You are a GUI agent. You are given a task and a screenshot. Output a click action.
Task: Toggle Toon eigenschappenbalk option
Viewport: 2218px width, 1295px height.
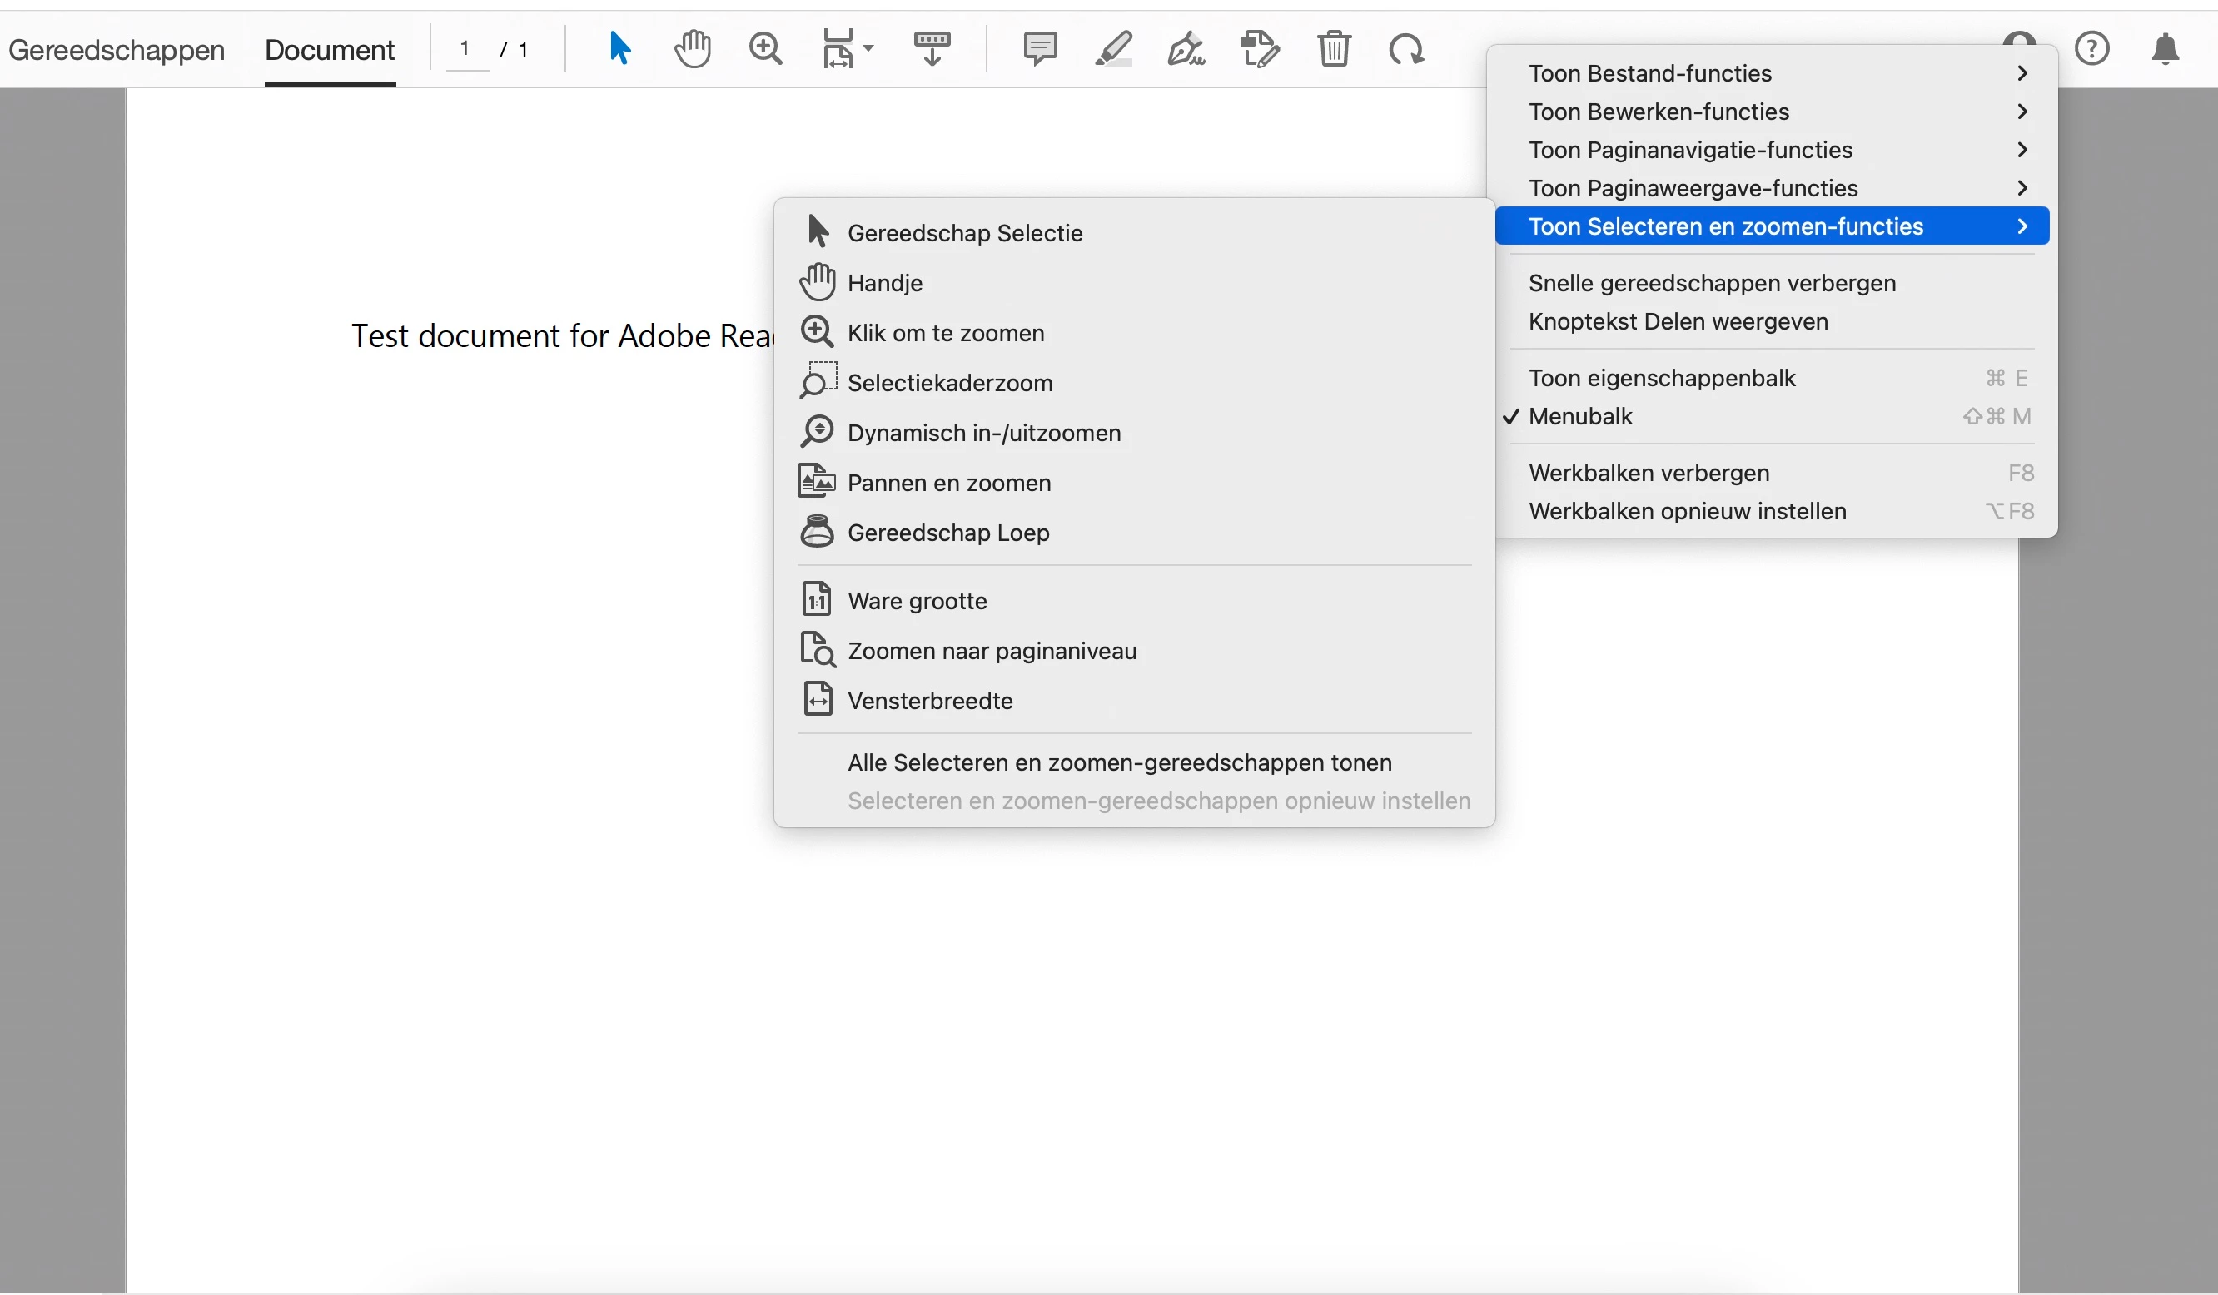tap(1662, 379)
